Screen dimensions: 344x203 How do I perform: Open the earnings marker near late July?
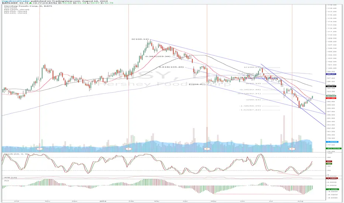pos(292,149)
